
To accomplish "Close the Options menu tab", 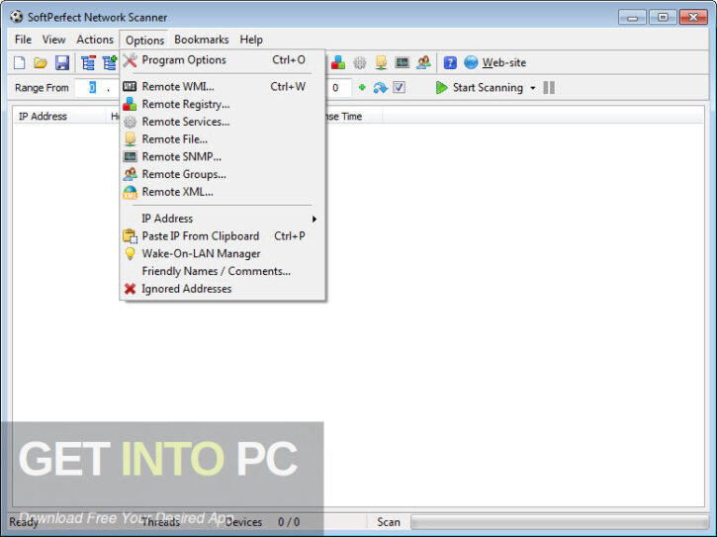I will pyautogui.click(x=144, y=41).
